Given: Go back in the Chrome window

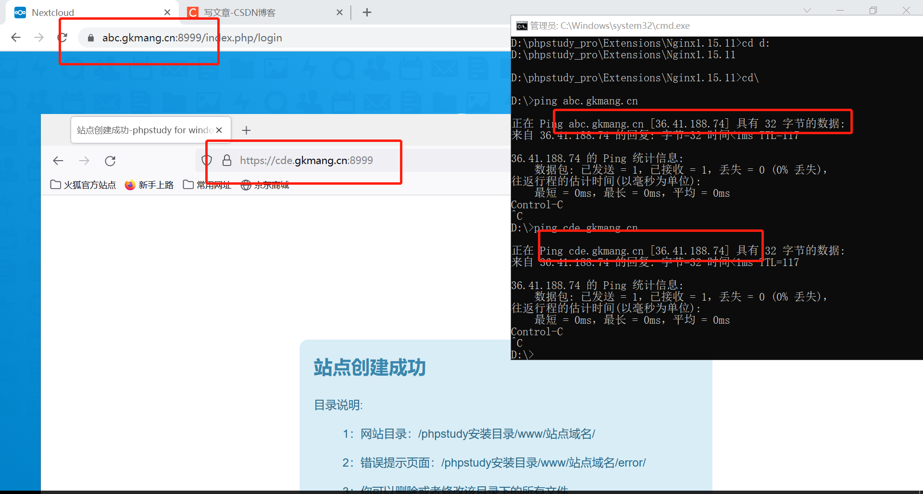Looking at the screenshot, I should click(16, 38).
